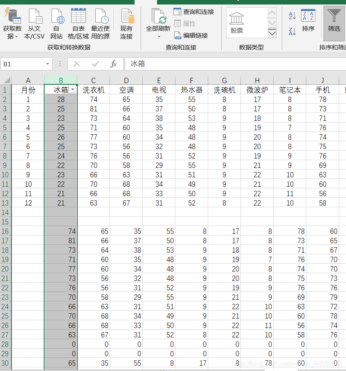346x371 pixels.
Task: Click the insert function fx icon
Action: coord(113,64)
